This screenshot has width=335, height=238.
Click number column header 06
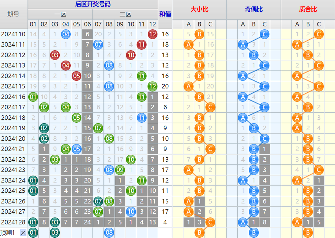point(87,24)
